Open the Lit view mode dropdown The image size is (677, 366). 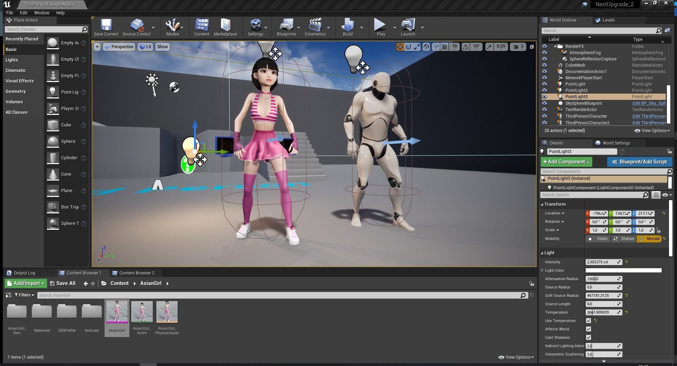click(x=145, y=47)
